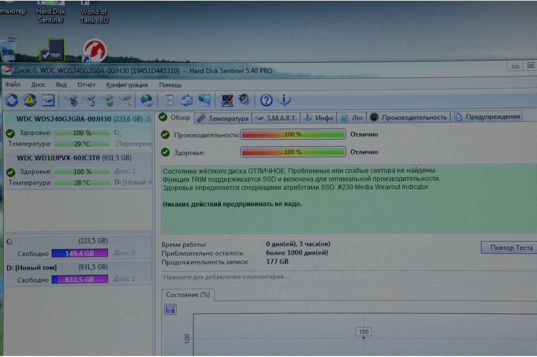Click the C: free space bar
This screenshot has width=537, height=357.
(x=80, y=253)
